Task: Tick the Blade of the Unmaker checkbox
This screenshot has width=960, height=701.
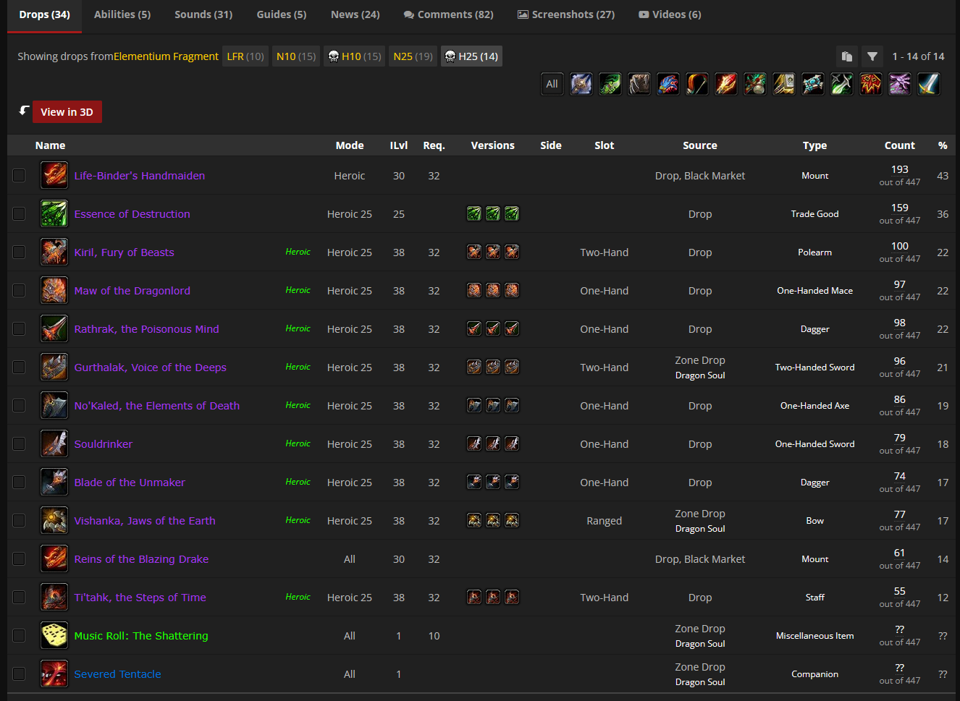Action: pyautogui.click(x=19, y=482)
